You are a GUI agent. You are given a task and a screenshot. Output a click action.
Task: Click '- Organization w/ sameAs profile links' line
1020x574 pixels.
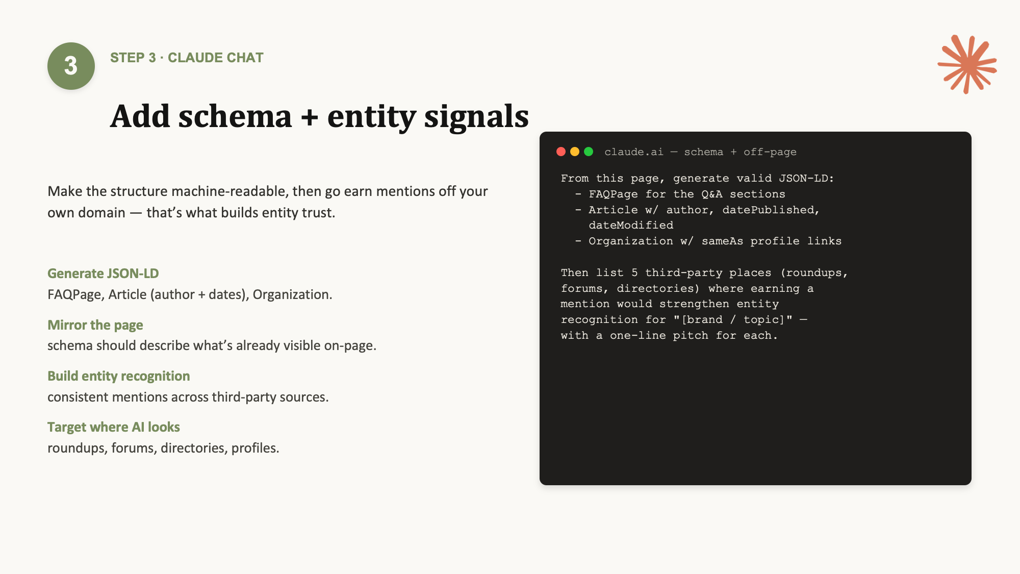pyautogui.click(x=708, y=241)
